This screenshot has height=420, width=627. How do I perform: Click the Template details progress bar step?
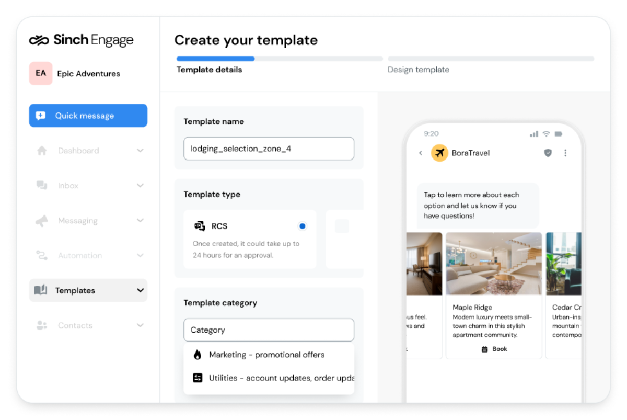(x=215, y=59)
